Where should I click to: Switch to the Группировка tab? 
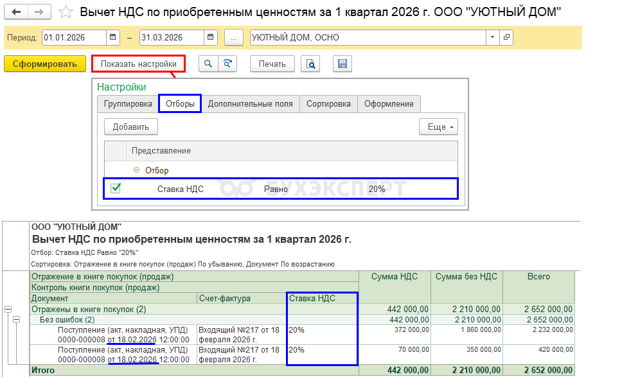(x=128, y=104)
